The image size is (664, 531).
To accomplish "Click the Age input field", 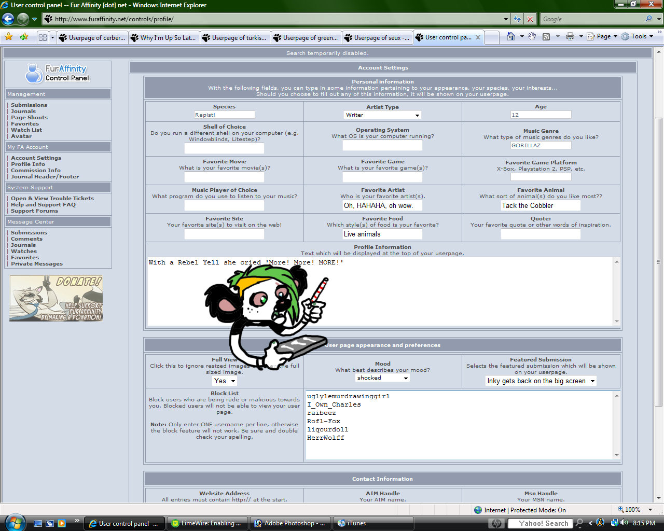I will point(541,115).
